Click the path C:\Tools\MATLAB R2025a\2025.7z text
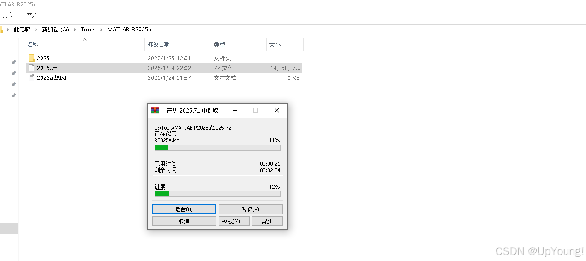The height and width of the screenshot is (261, 586). [193, 128]
